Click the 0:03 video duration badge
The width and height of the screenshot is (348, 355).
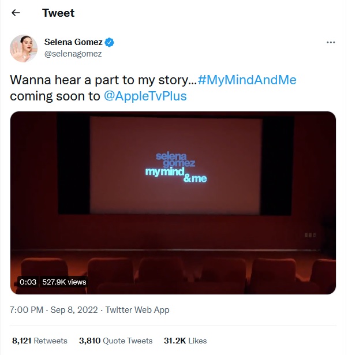pyautogui.click(x=28, y=282)
